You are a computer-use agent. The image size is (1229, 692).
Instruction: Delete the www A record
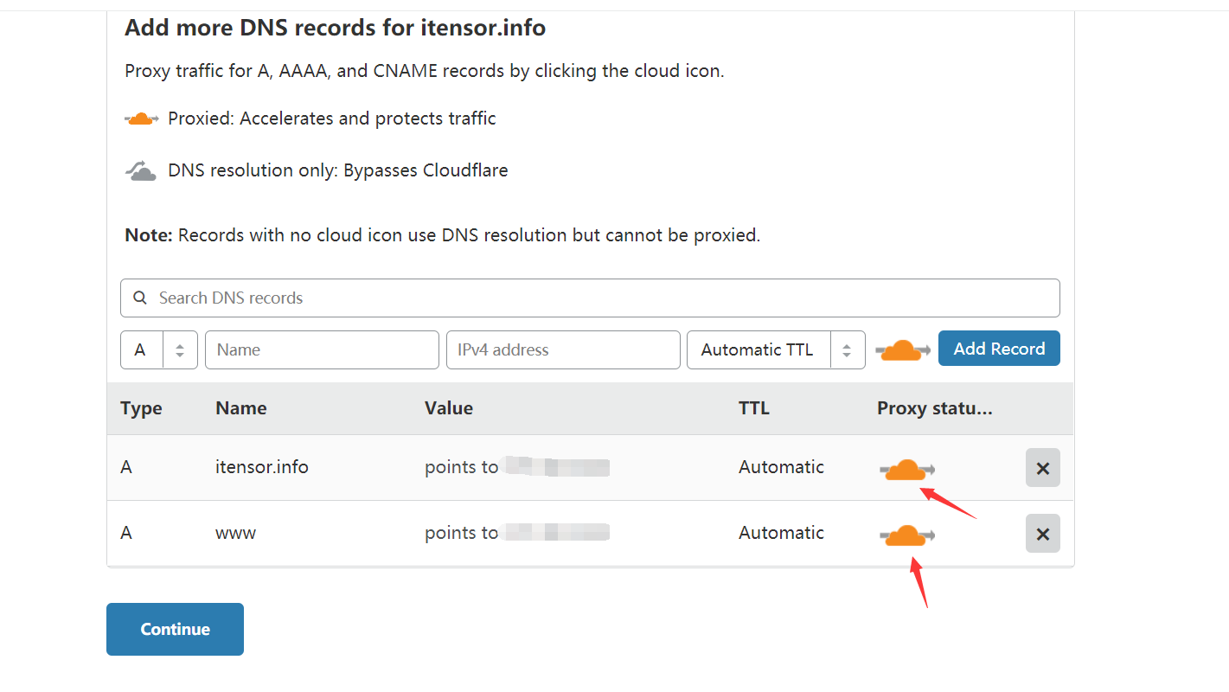(x=1042, y=534)
